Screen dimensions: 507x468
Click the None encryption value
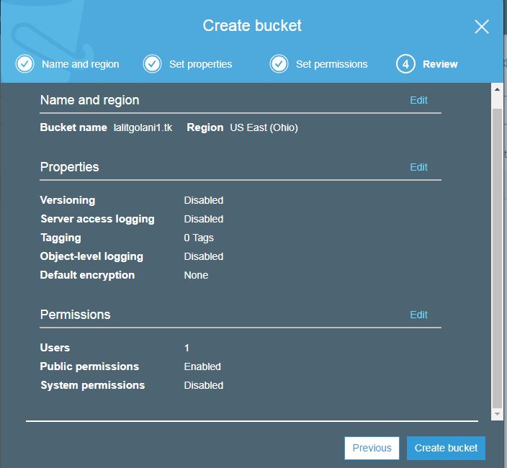click(x=196, y=275)
